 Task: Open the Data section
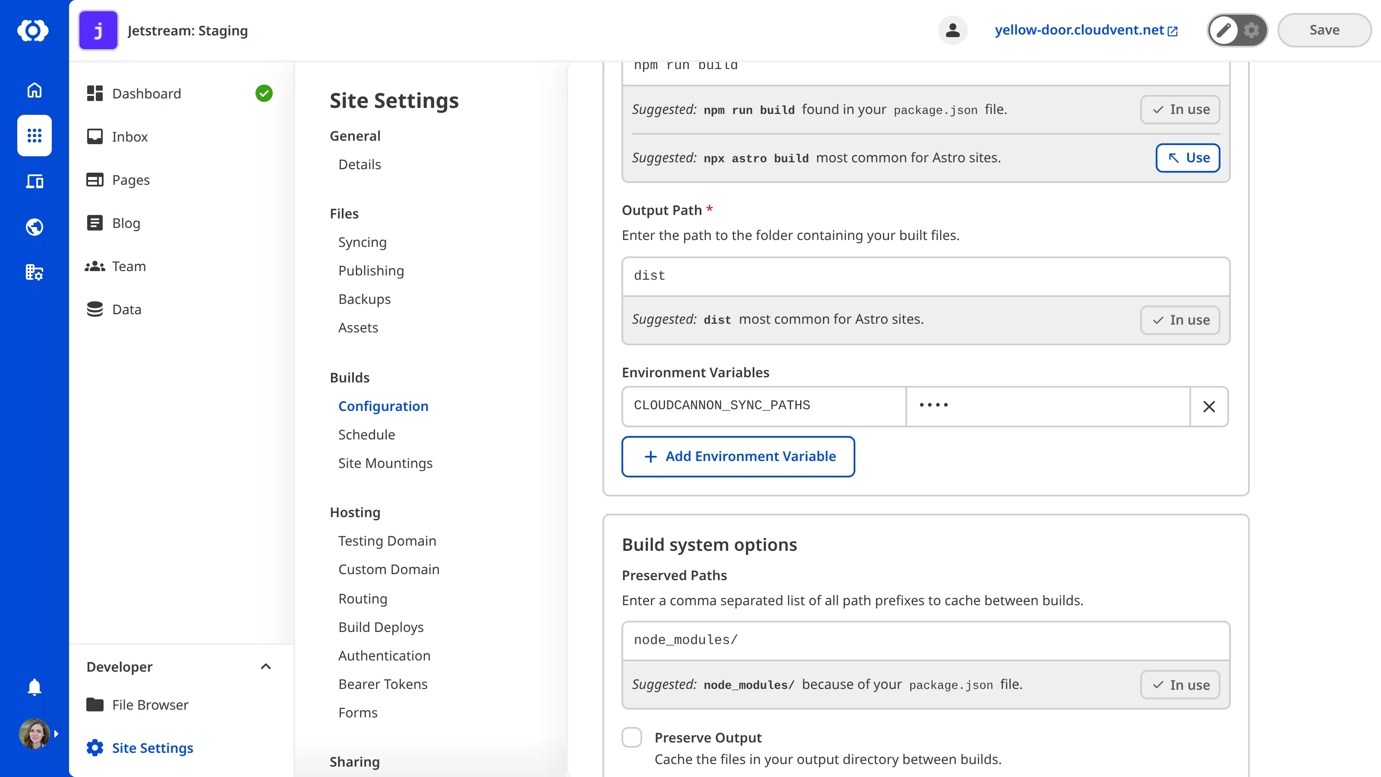[126, 310]
